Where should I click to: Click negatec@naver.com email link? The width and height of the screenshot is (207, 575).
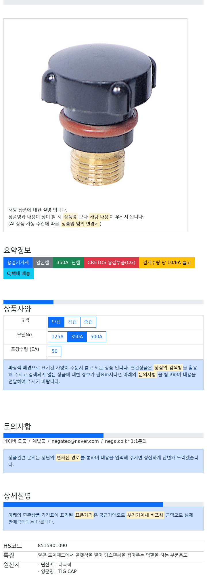(75, 441)
